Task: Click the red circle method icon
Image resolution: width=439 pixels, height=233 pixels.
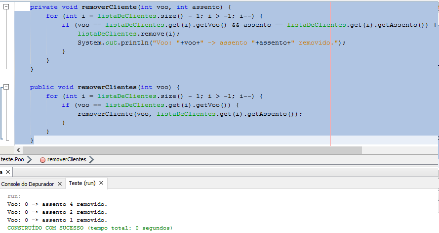Action: point(42,160)
